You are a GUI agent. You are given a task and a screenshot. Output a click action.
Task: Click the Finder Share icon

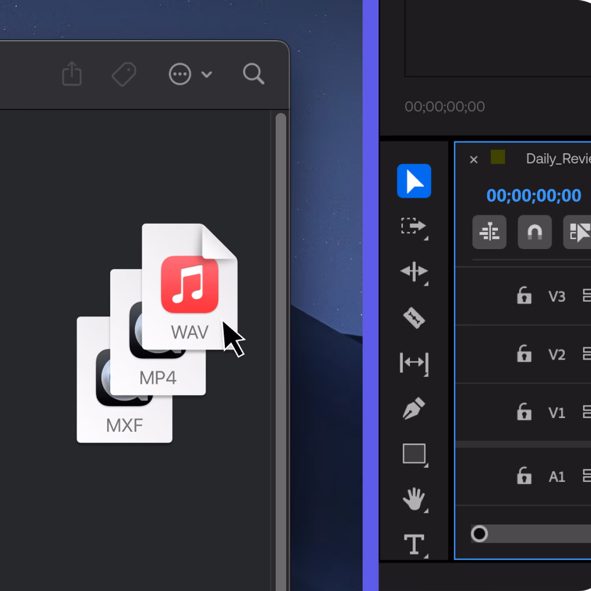point(72,74)
